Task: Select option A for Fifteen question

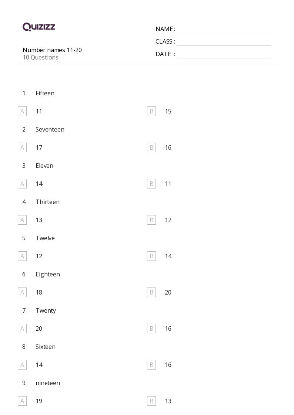Action: tap(22, 111)
